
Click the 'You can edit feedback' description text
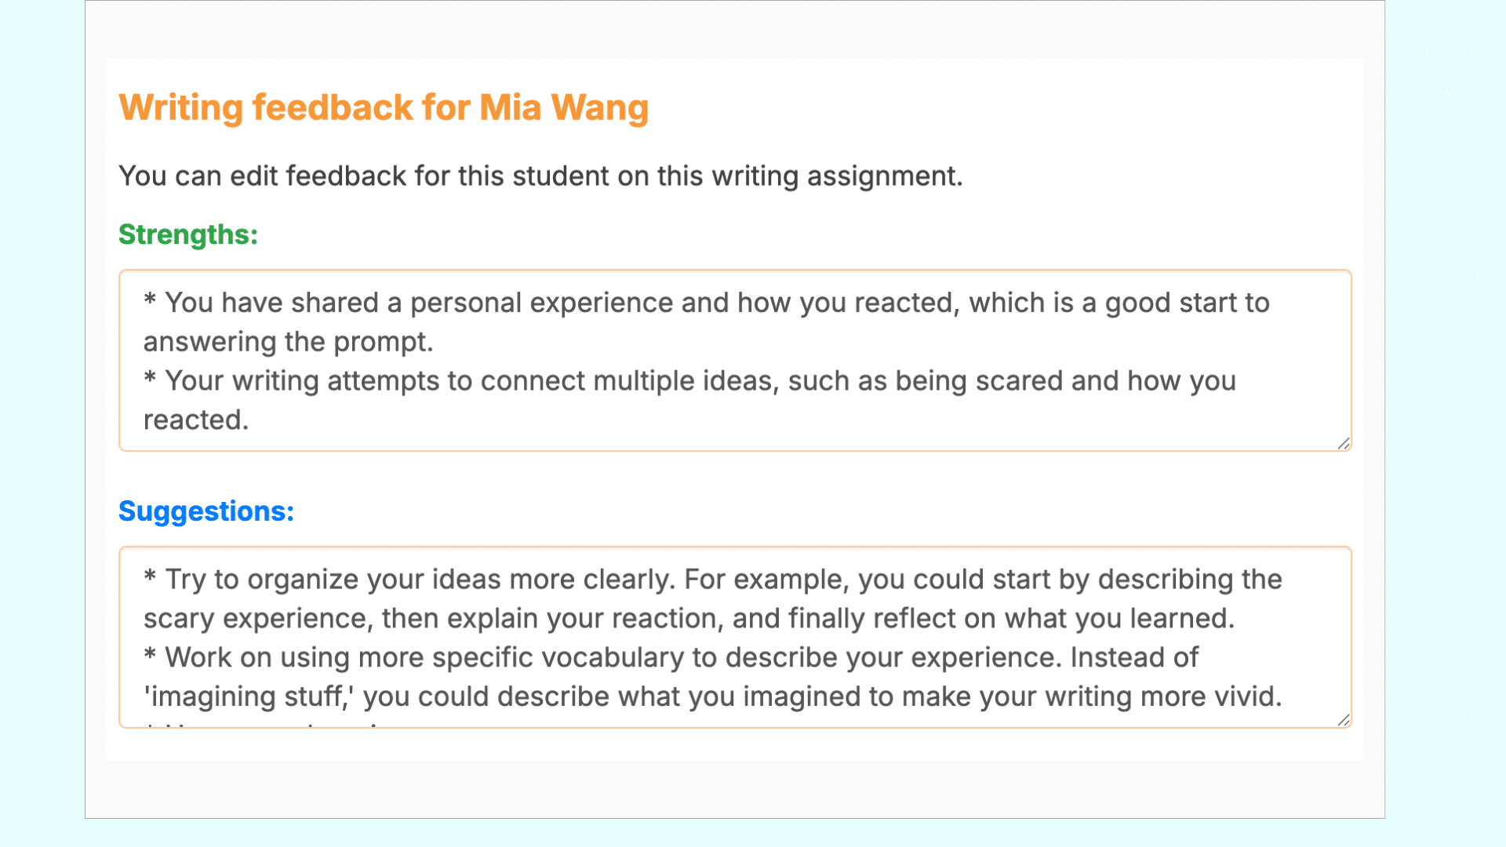(540, 176)
